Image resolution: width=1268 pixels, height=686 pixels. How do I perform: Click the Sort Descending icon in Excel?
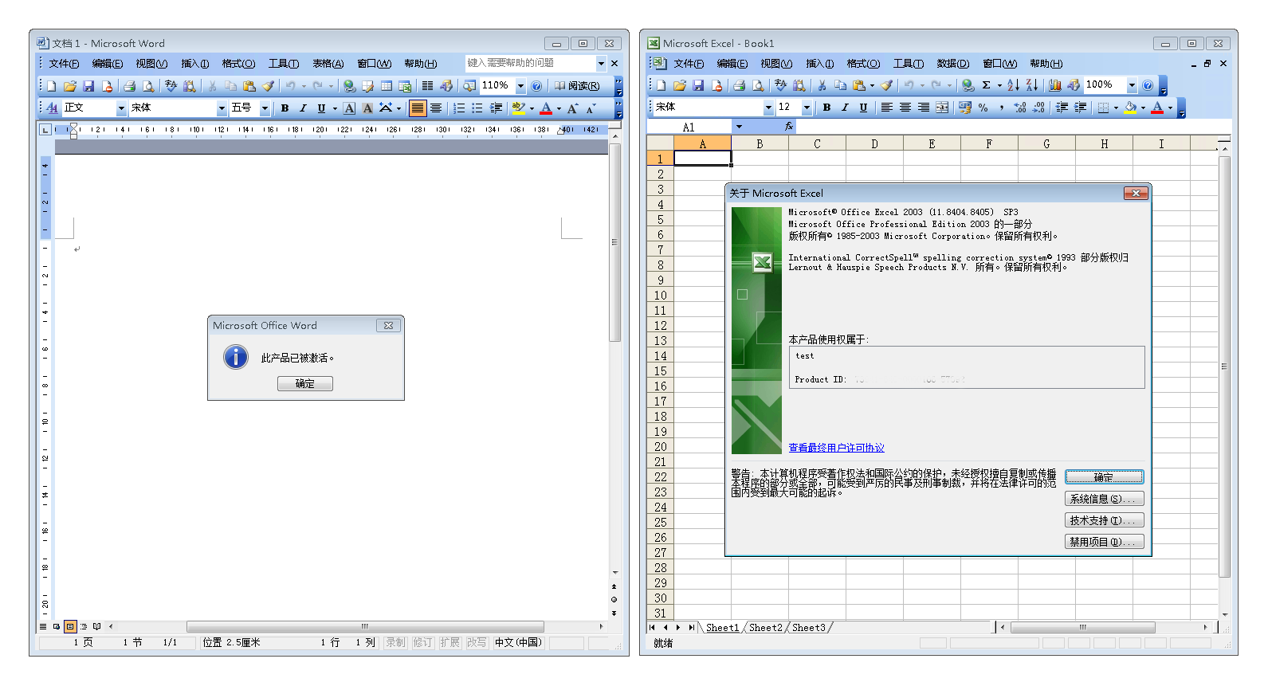pyautogui.click(x=1032, y=85)
